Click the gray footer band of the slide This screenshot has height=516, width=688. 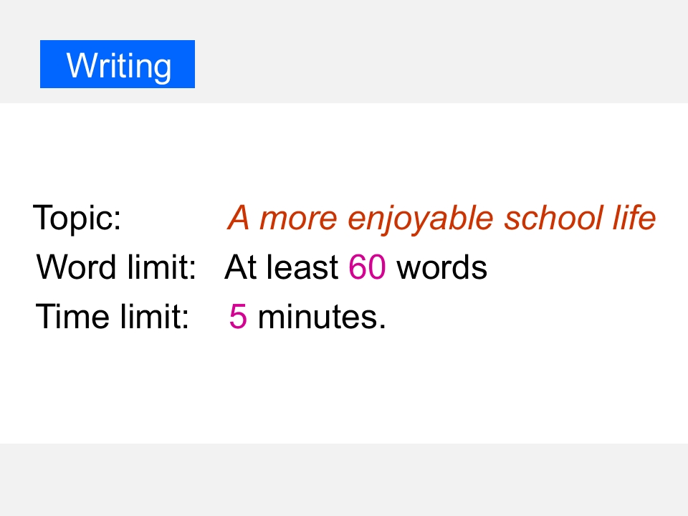coord(344,479)
